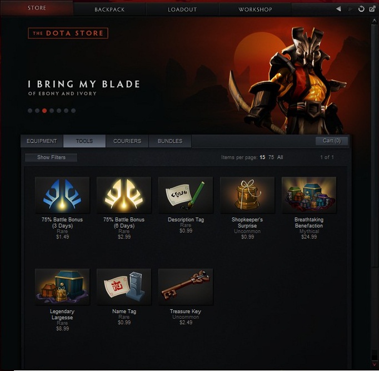Open the Couriers category tab
Screen dimensions: 379x371
coord(127,141)
